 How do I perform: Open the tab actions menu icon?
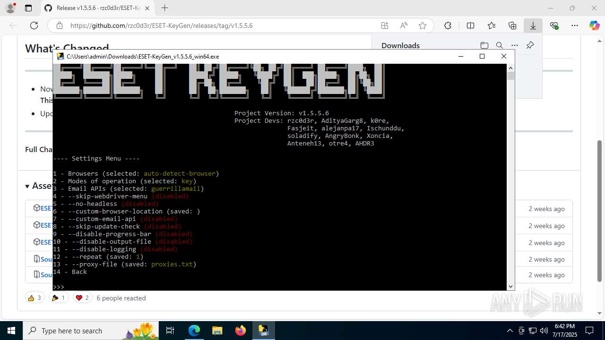(28, 8)
